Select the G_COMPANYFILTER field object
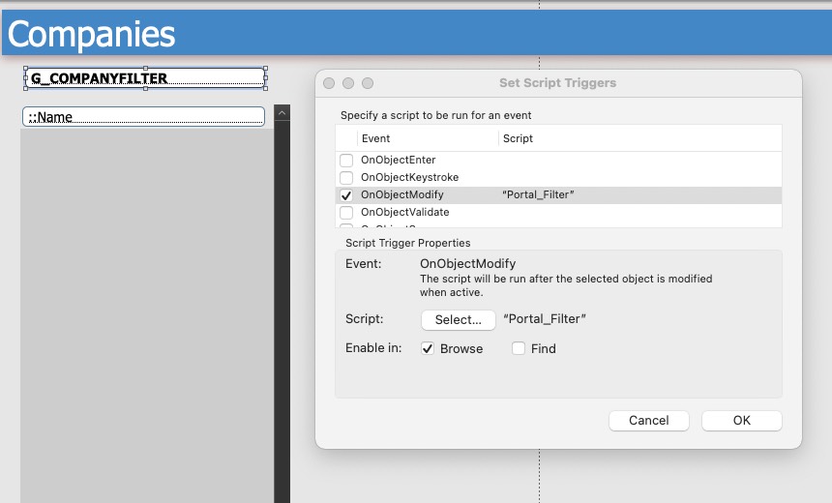832x503 pixels. click(x=145, y=78)
